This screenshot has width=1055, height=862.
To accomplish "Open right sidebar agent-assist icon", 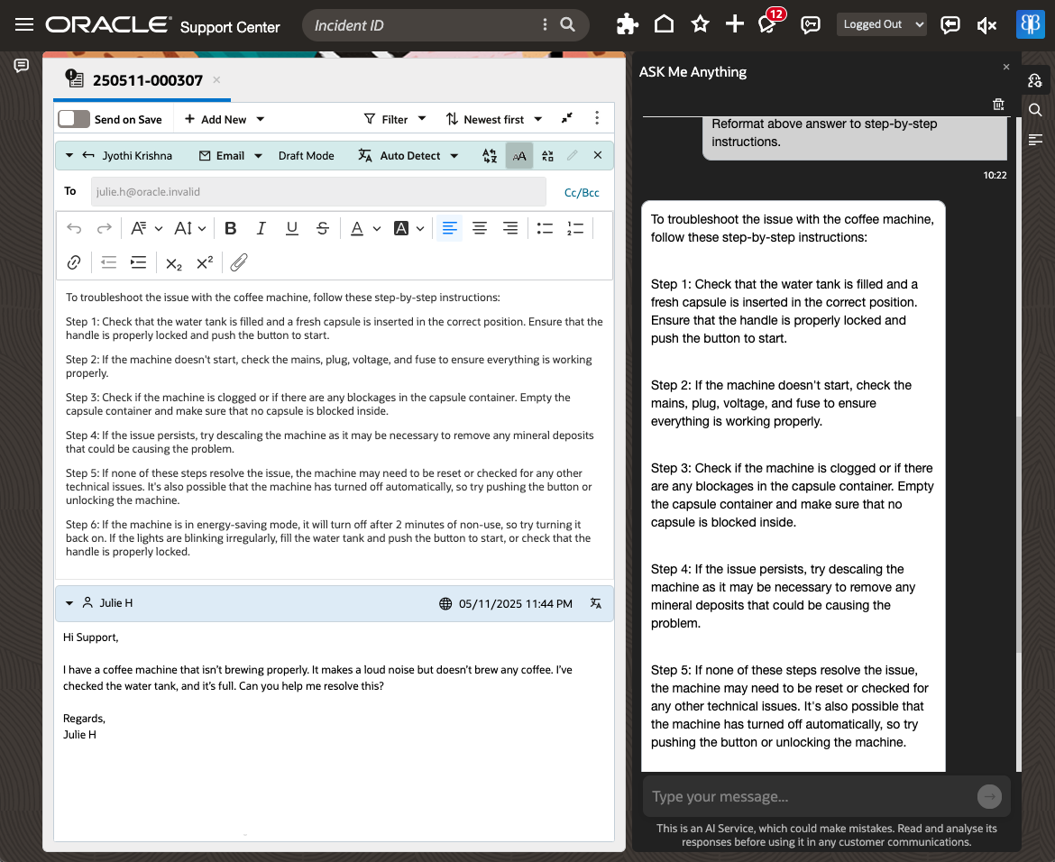I will pos(1035,81).
